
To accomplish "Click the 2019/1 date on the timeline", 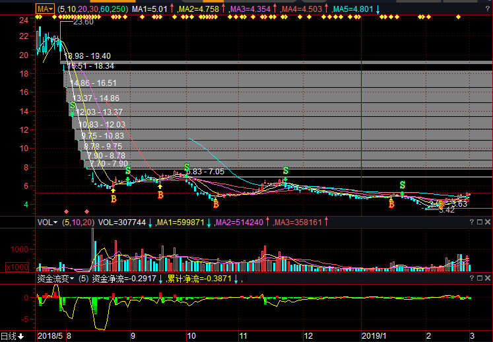I will 374,336.
